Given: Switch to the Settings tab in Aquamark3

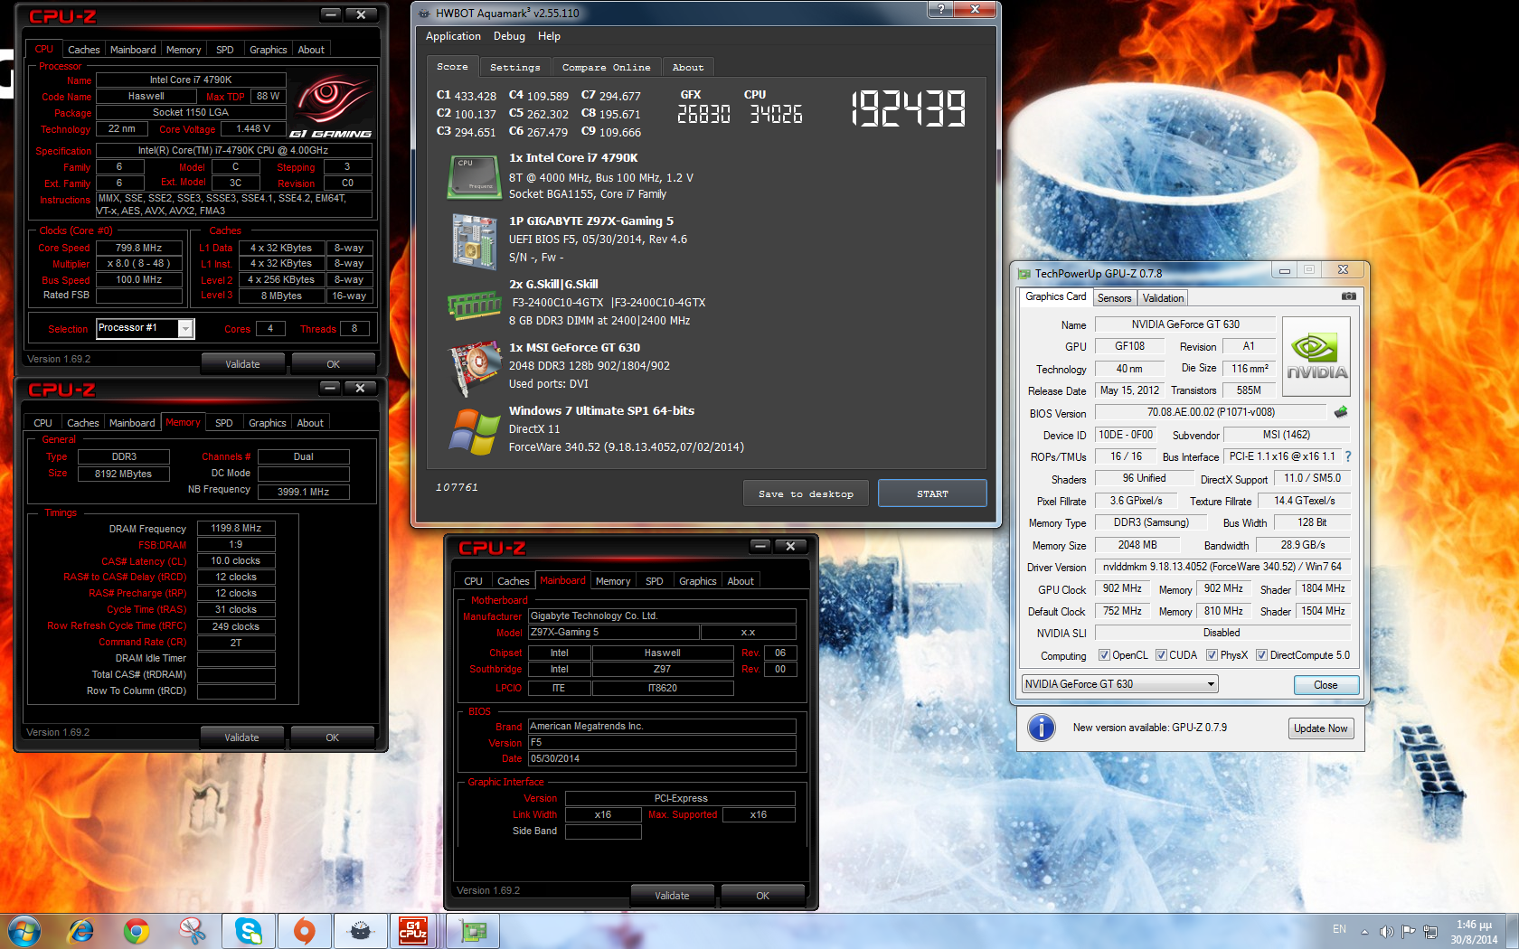Looking at the screenshot, I should (514, 68).
